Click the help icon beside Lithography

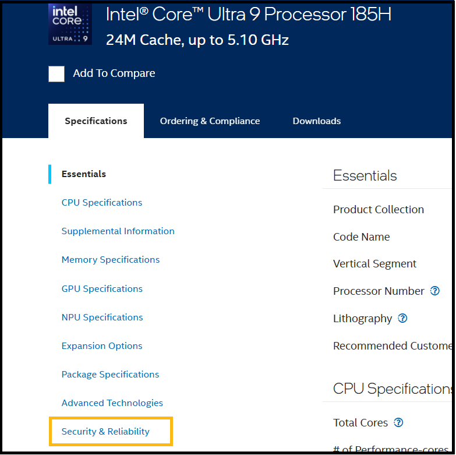tap(402, 318)
